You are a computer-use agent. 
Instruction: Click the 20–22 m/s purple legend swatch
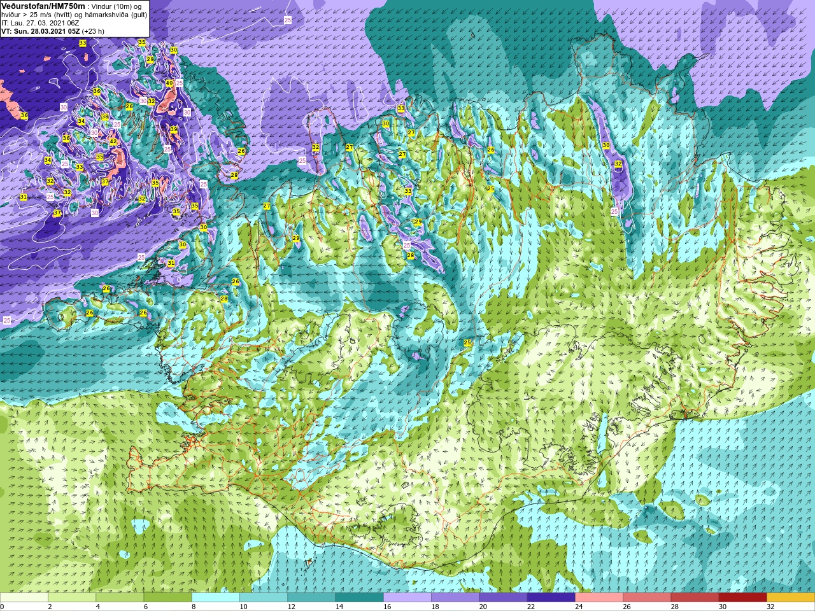tap(503, 597)
